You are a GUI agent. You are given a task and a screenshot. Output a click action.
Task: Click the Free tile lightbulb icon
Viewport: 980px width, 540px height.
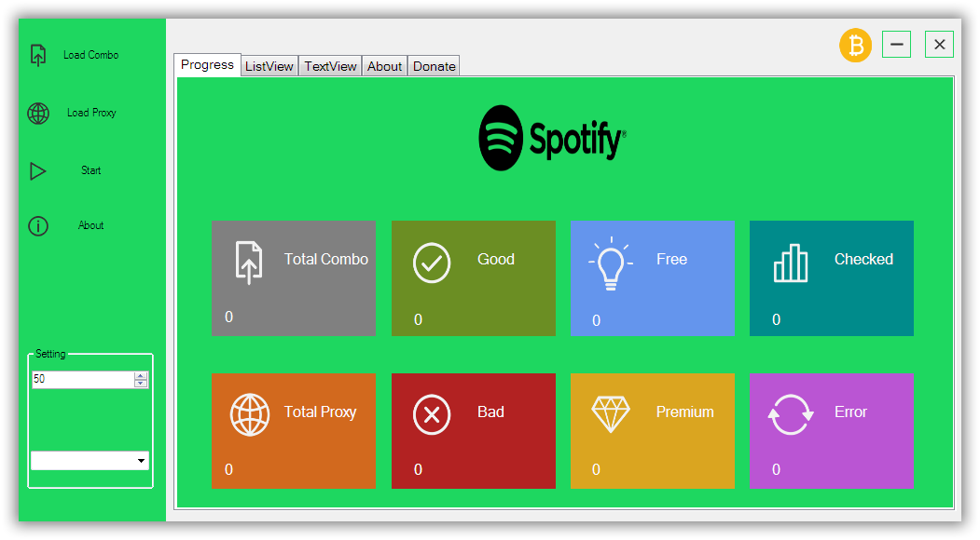pyautogui.click(x=611, y=263)
